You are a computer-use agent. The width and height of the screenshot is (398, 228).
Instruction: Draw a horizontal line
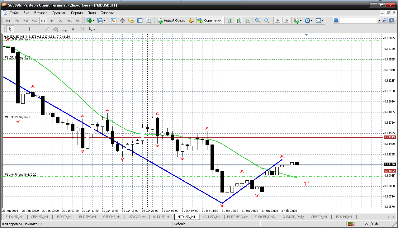pyautogui.click(x=38, y=29)
